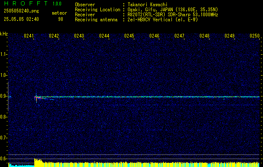
Task: Click the 0.8 kHz axis label
Action: [x=3, y=117]
